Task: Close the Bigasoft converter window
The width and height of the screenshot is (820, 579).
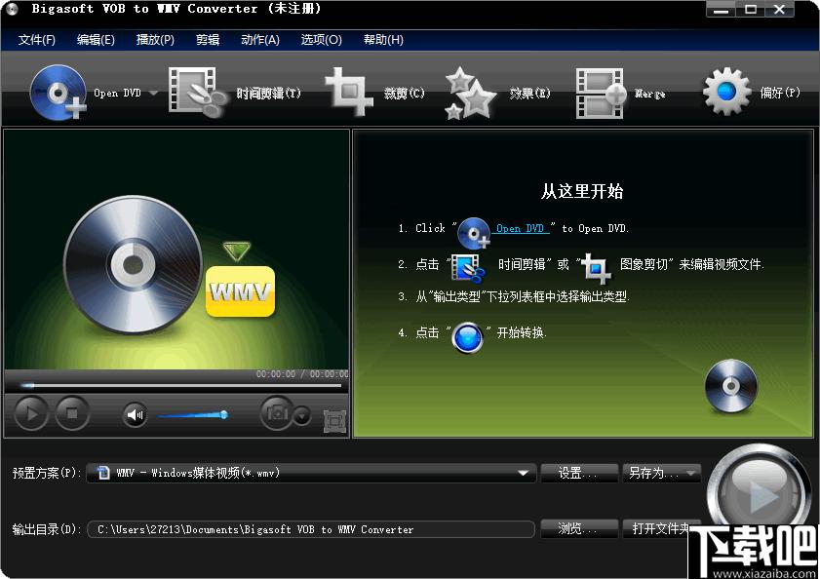Action: (x=779, y=10)
